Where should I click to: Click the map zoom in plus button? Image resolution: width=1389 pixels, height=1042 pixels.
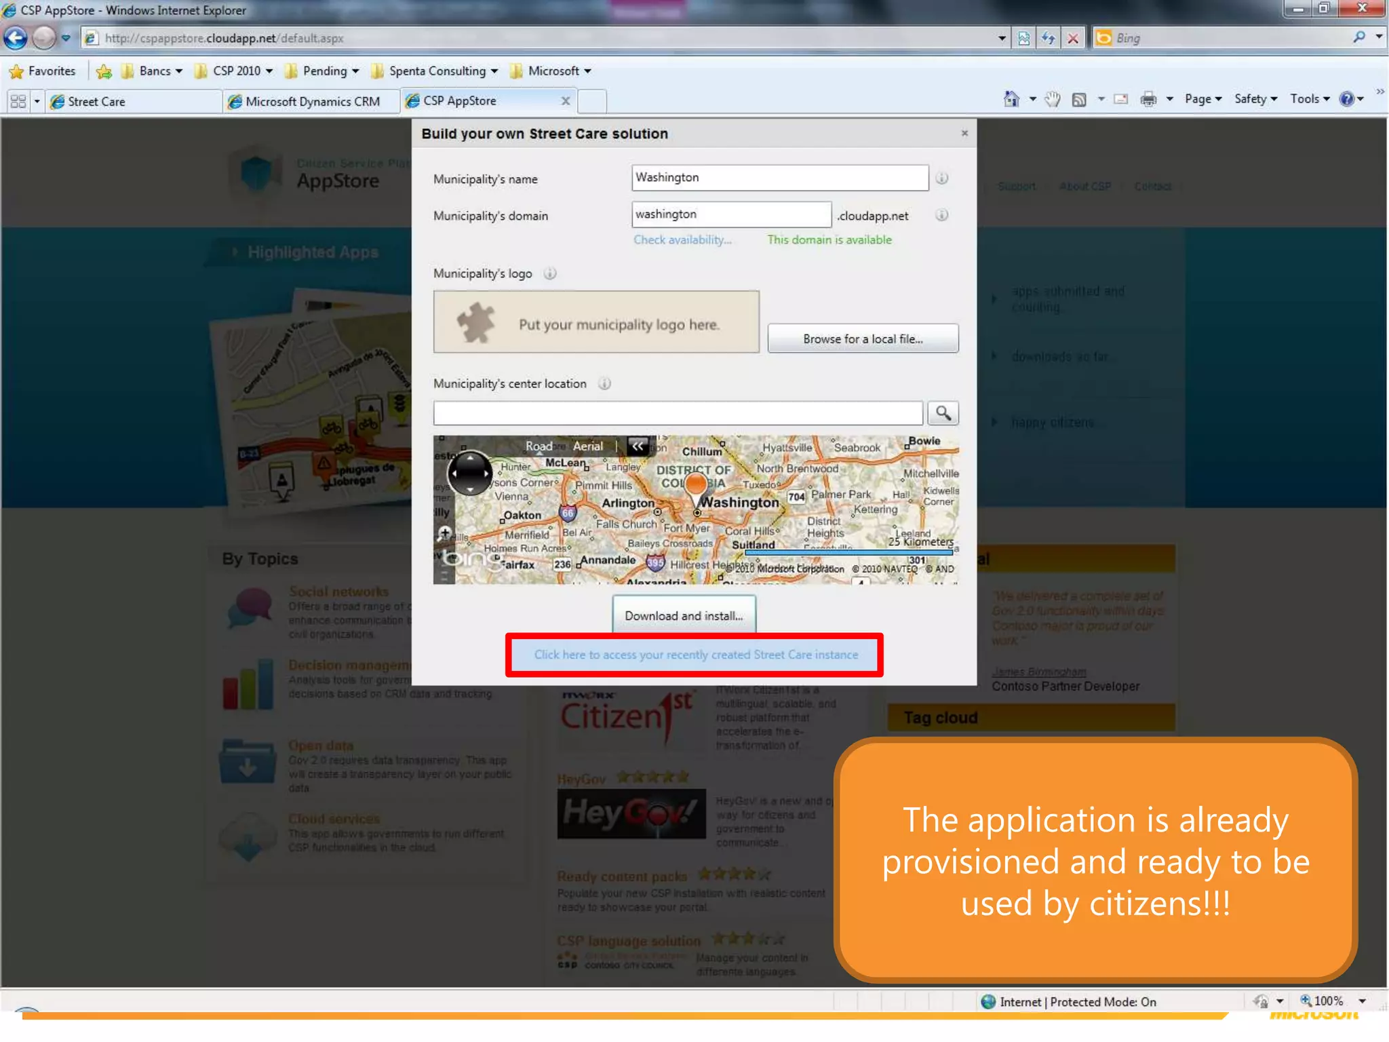tap(445, 533)
